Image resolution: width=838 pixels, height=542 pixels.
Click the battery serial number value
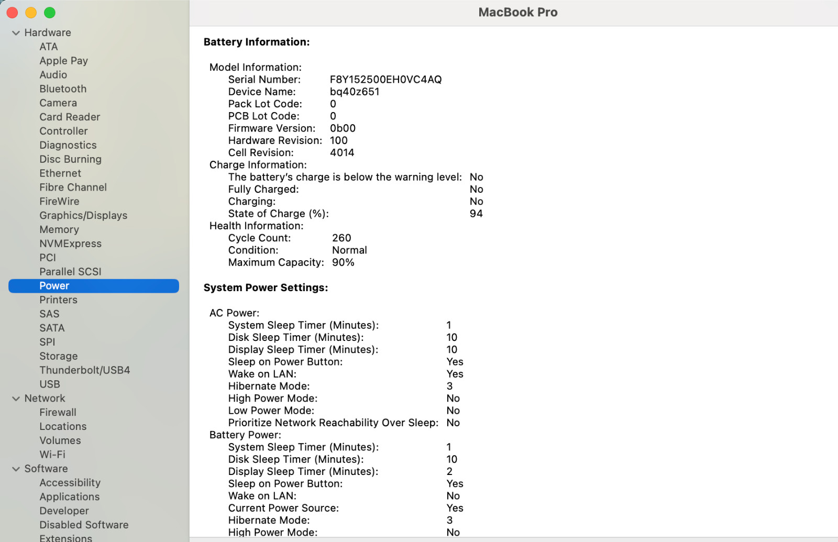(x=385, y=80)
